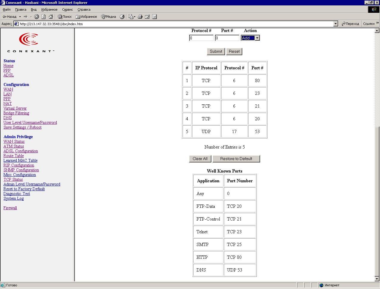Screen dimensions: 380x289
Task: Open the Media (Медиа) toolbar button
Action: tap(108, 17)
